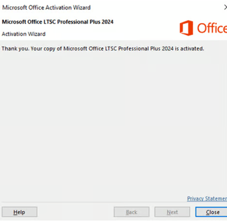Click the Office wordmark text beside logo

point(212,28)
